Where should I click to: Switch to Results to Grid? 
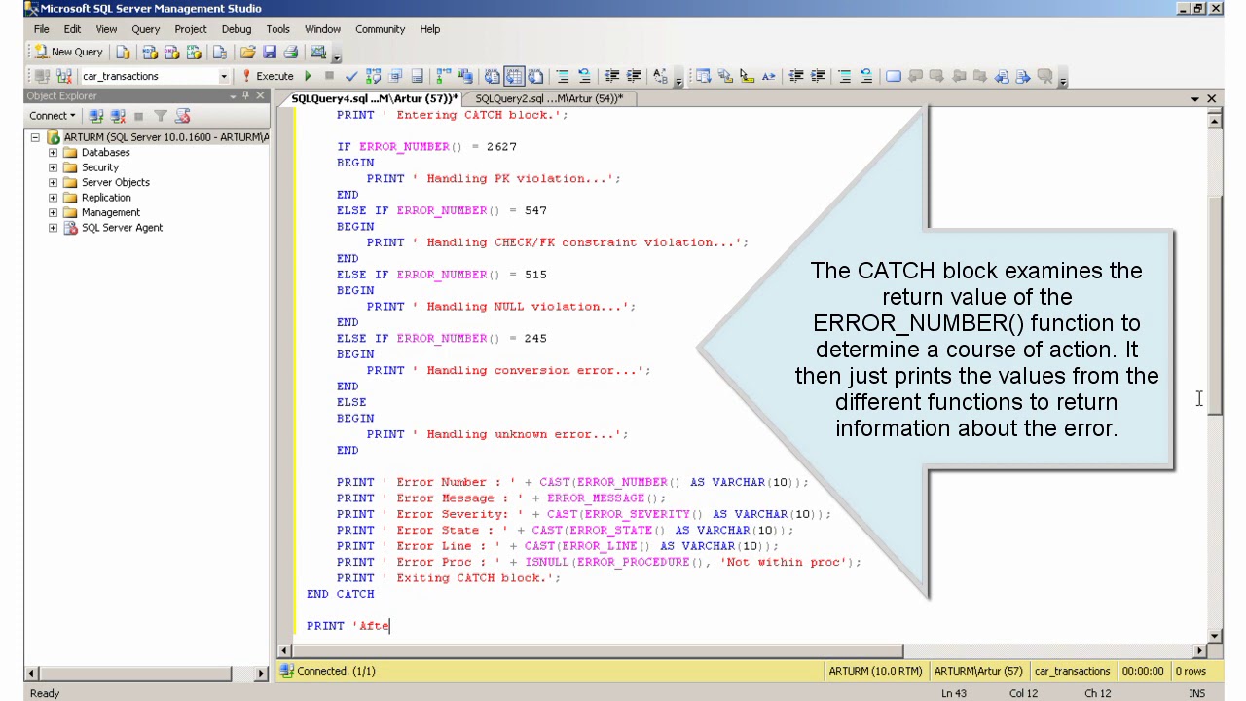point(514,76)
